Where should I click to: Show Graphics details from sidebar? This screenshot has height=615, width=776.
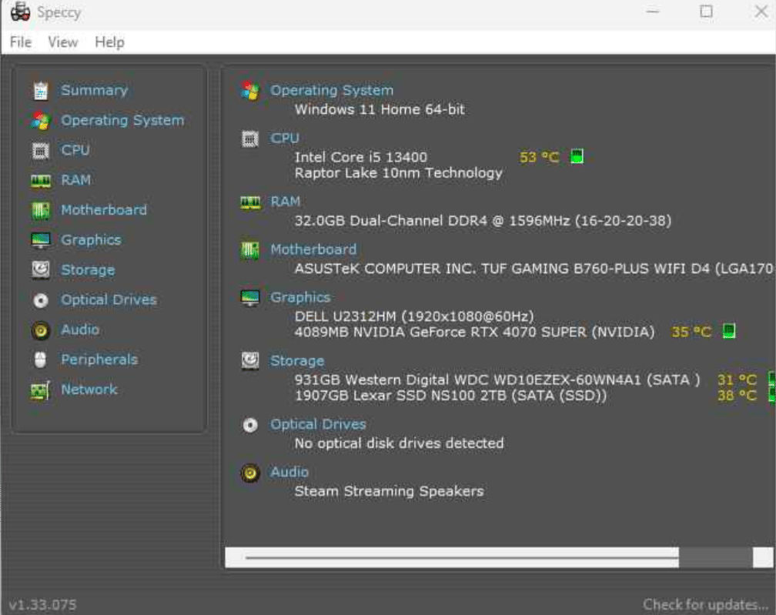91,240
